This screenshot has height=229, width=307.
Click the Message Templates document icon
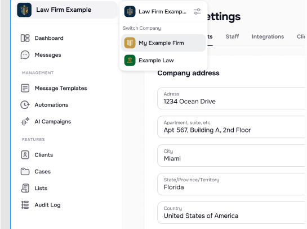[25, 88]
